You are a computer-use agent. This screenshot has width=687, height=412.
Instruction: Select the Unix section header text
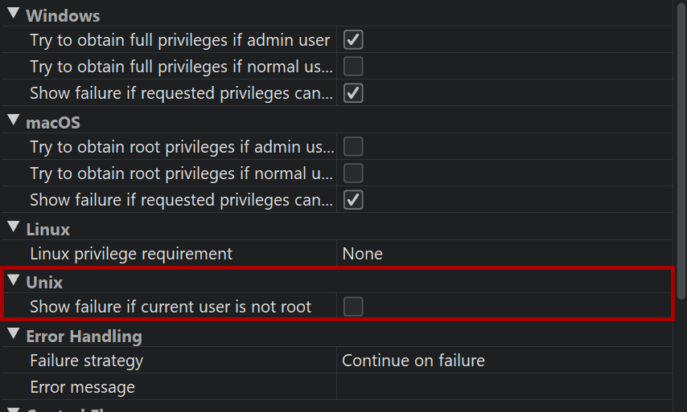click(x=44, y=282)
